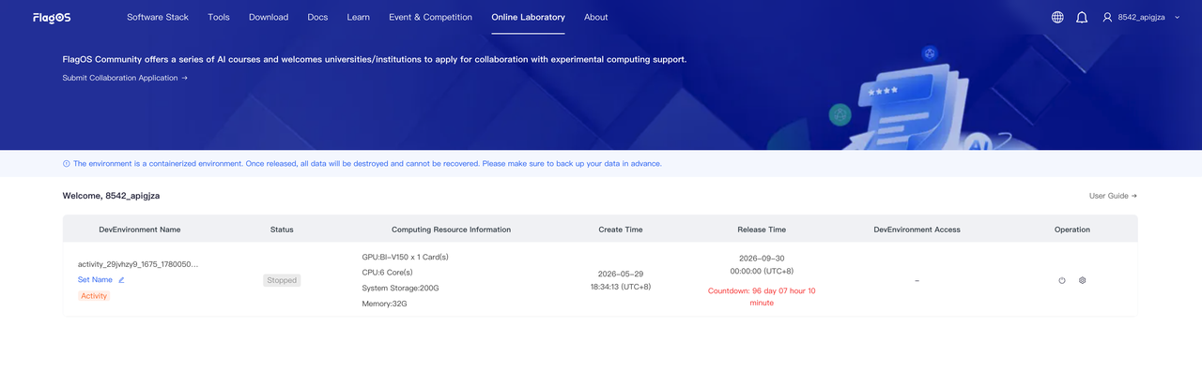Open the Software Stack menu

(x=158, y=17)
